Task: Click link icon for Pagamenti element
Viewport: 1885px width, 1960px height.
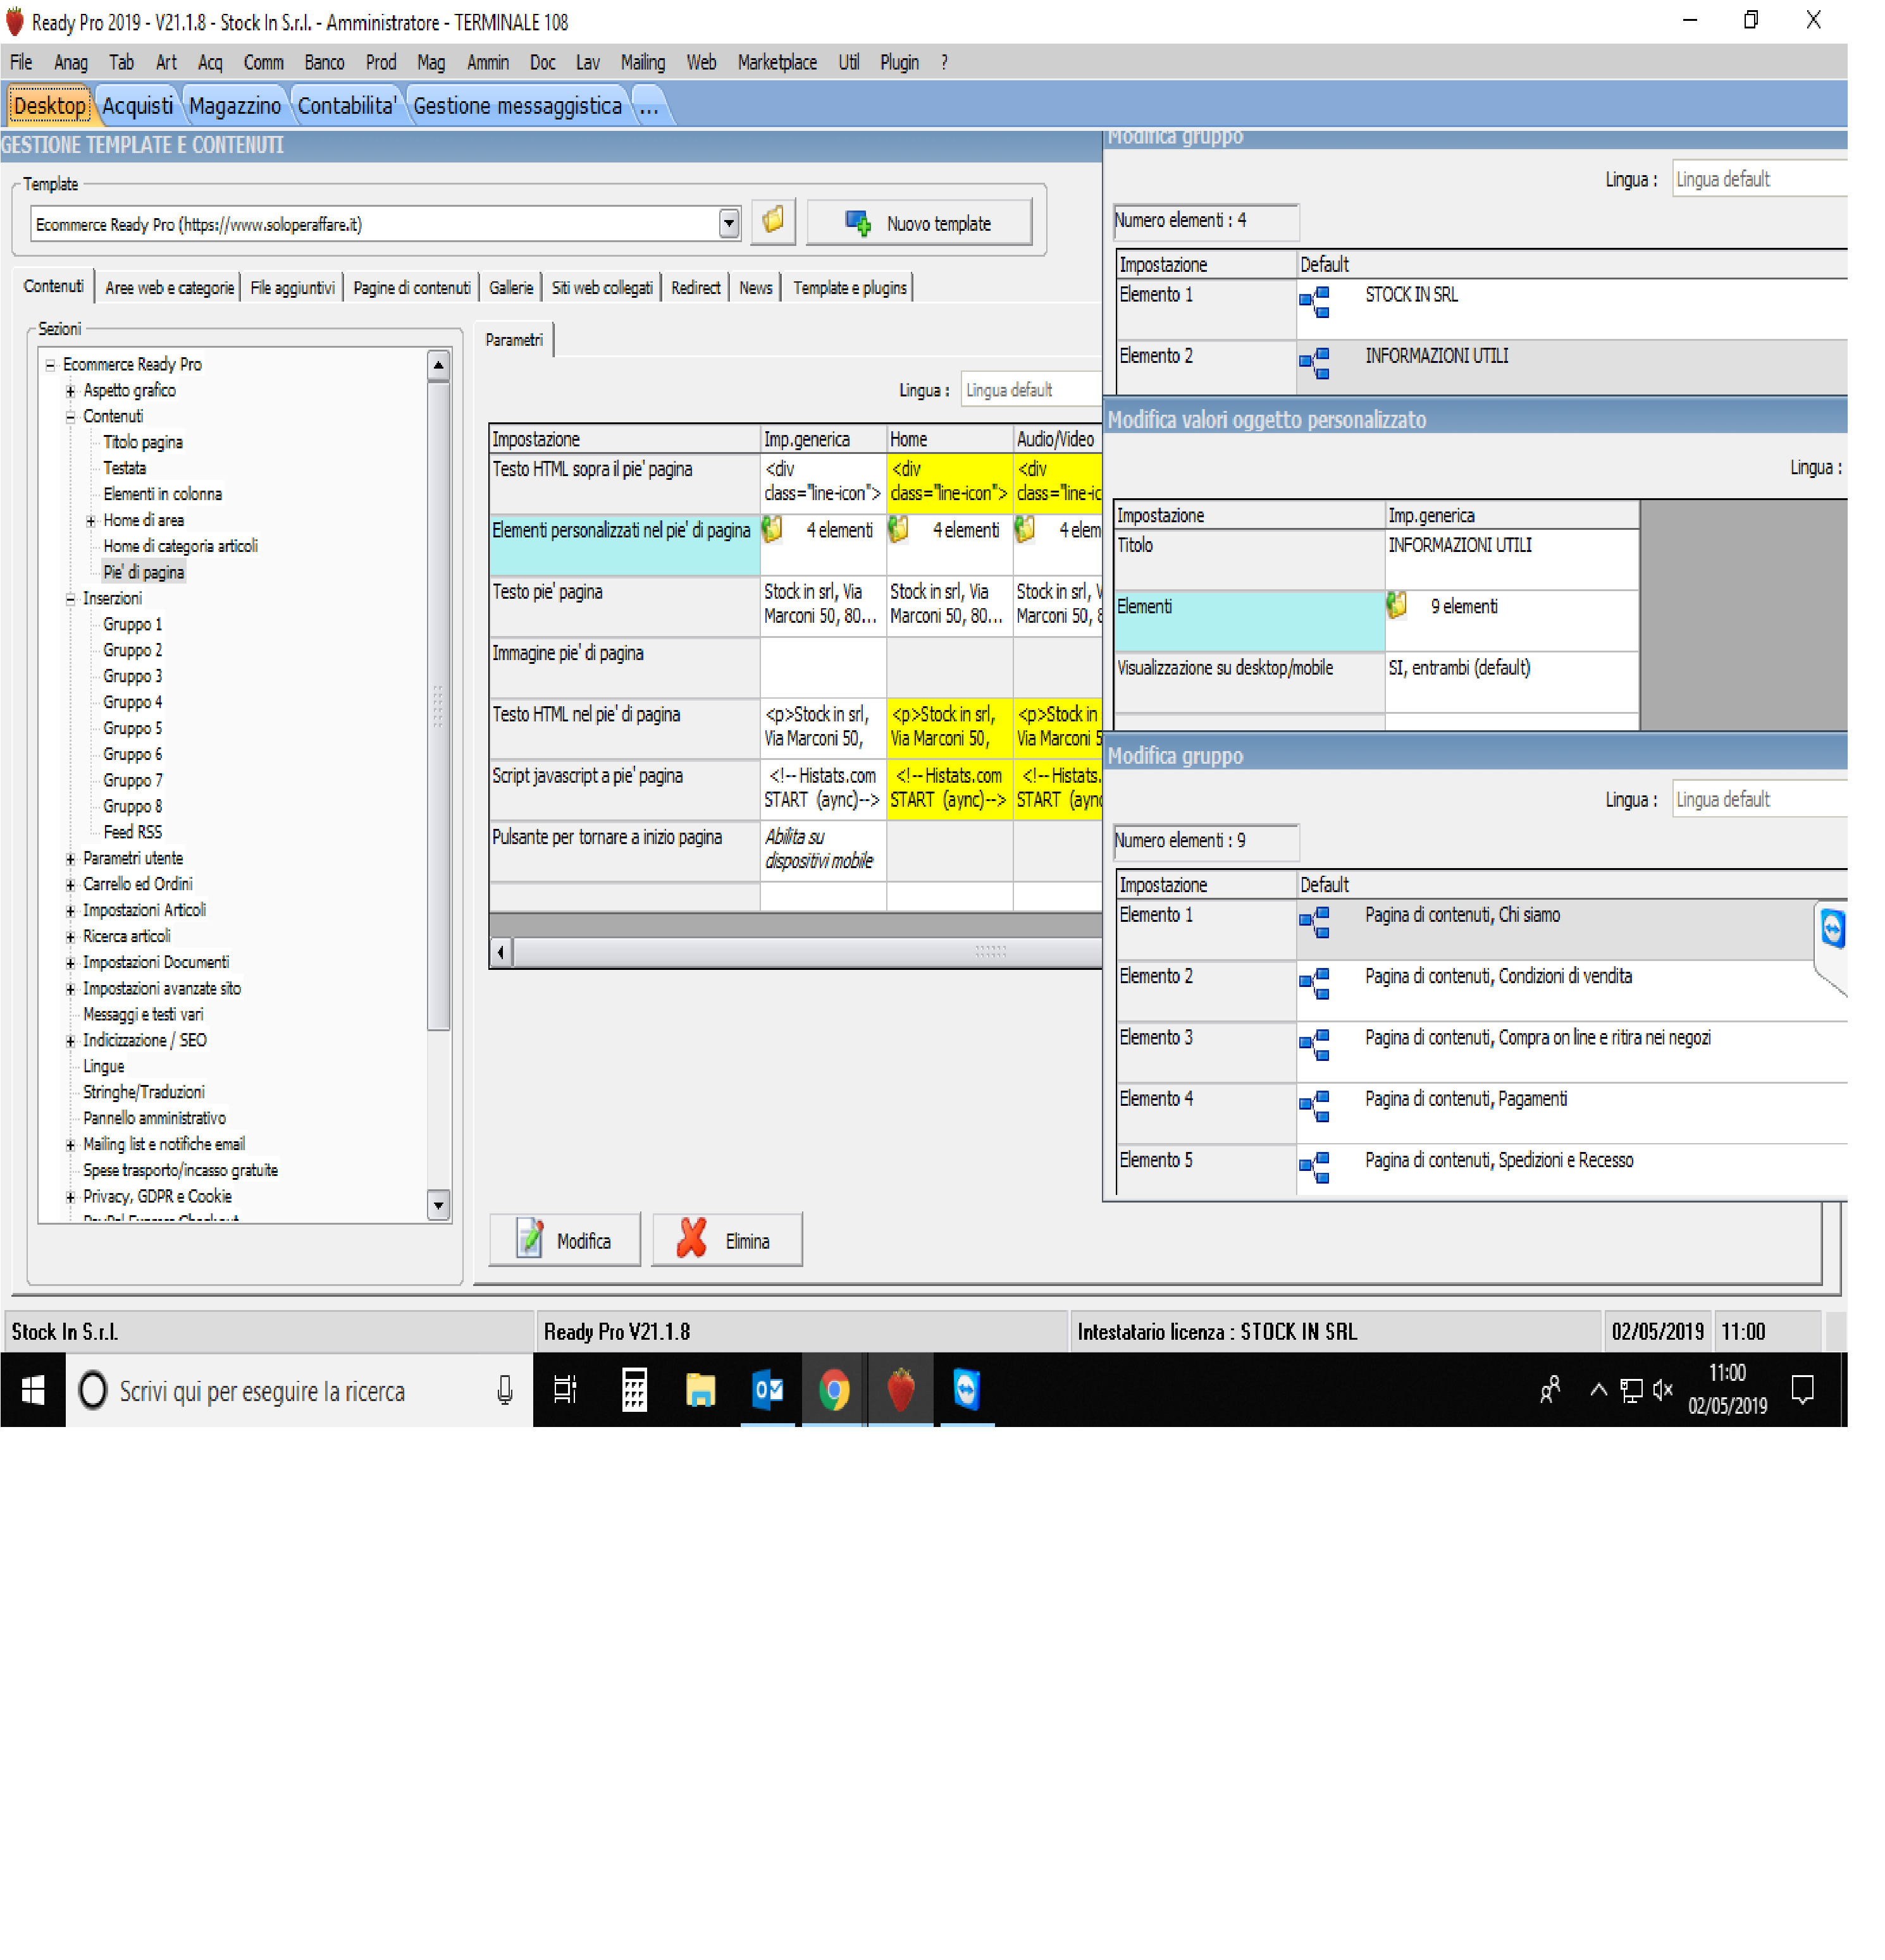Action: pyautogui.click(x=1314, y=1106)
